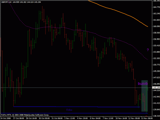Click the '31 Oct 08:00' time label
This screenshot has width=160, height=120.
[57, 118]
